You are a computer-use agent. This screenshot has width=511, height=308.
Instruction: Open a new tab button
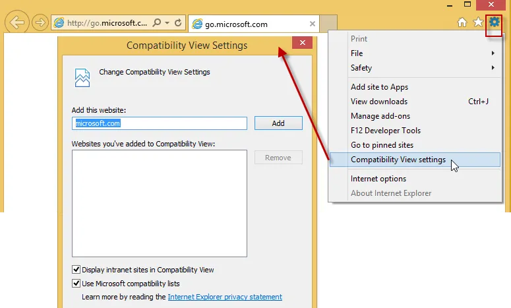click(328, 24)
